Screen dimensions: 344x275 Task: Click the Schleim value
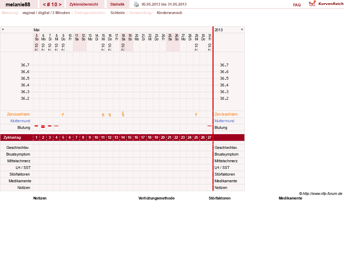pyautogui.click(x=117, y=13)
